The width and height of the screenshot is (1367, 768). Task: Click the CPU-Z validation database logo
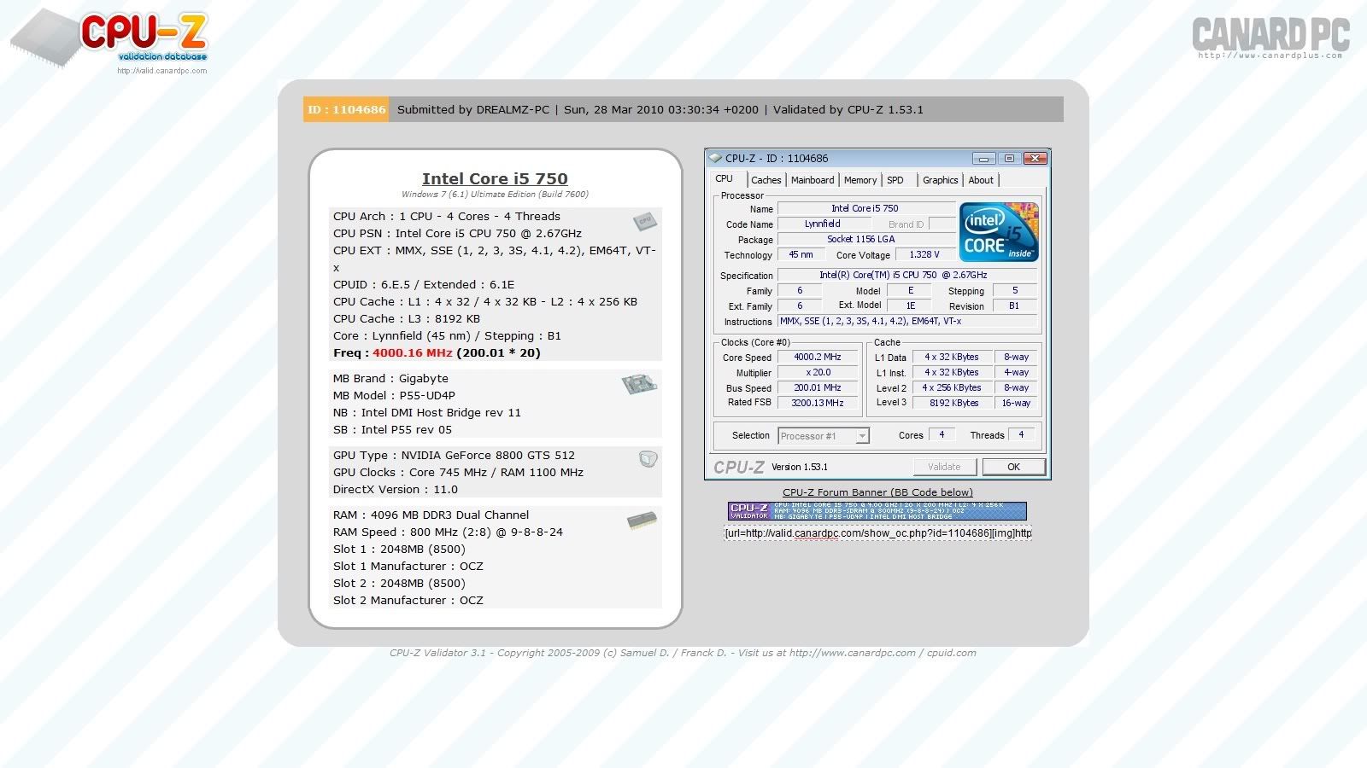click(111, 40)
